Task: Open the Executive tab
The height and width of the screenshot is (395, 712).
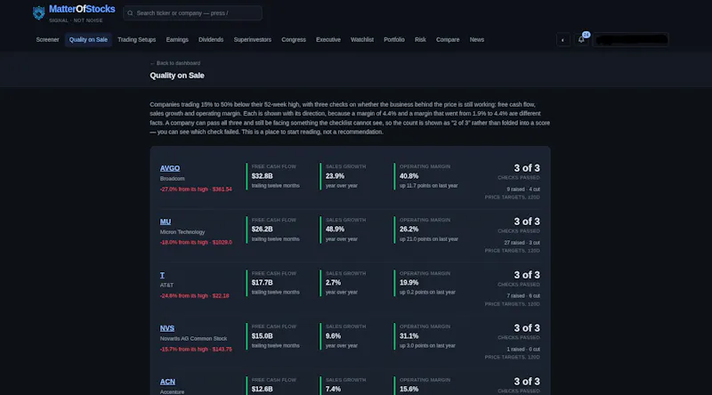Action: pyautogui.click(x=328, y=39)
